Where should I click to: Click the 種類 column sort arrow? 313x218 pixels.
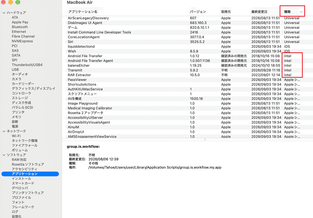301,12
